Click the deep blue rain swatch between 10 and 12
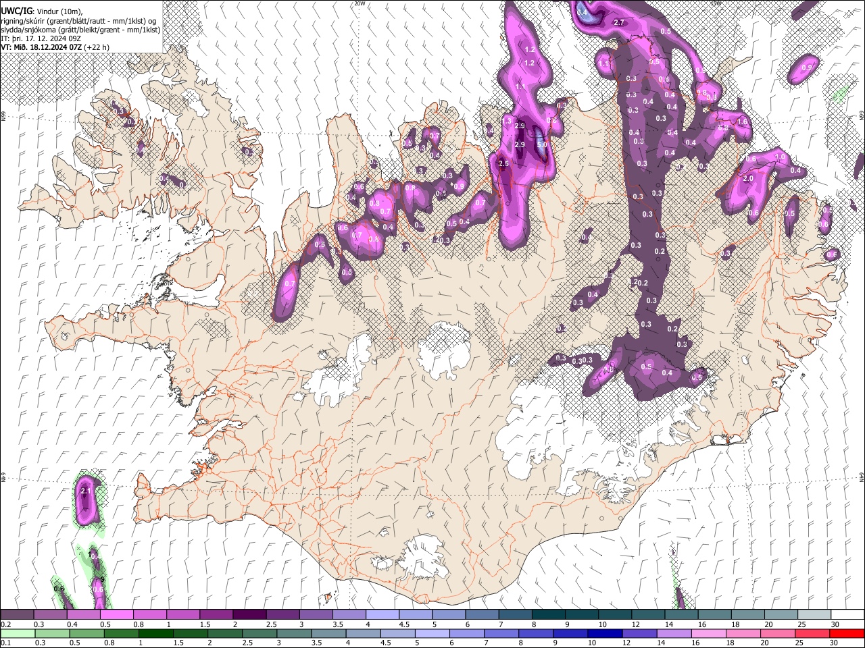Image resolution: width=865 pixels, height=648 pixels. pyautogui.click(x=604, y=633)
